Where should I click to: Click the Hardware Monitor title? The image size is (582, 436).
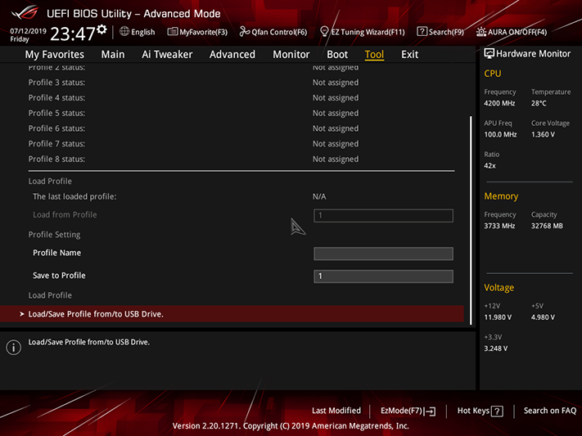pos(534,54)
